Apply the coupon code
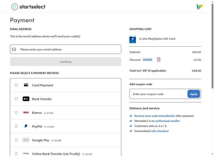Image resolution: width=214 pixels, height=156 pixels. (x=194, y=94)
